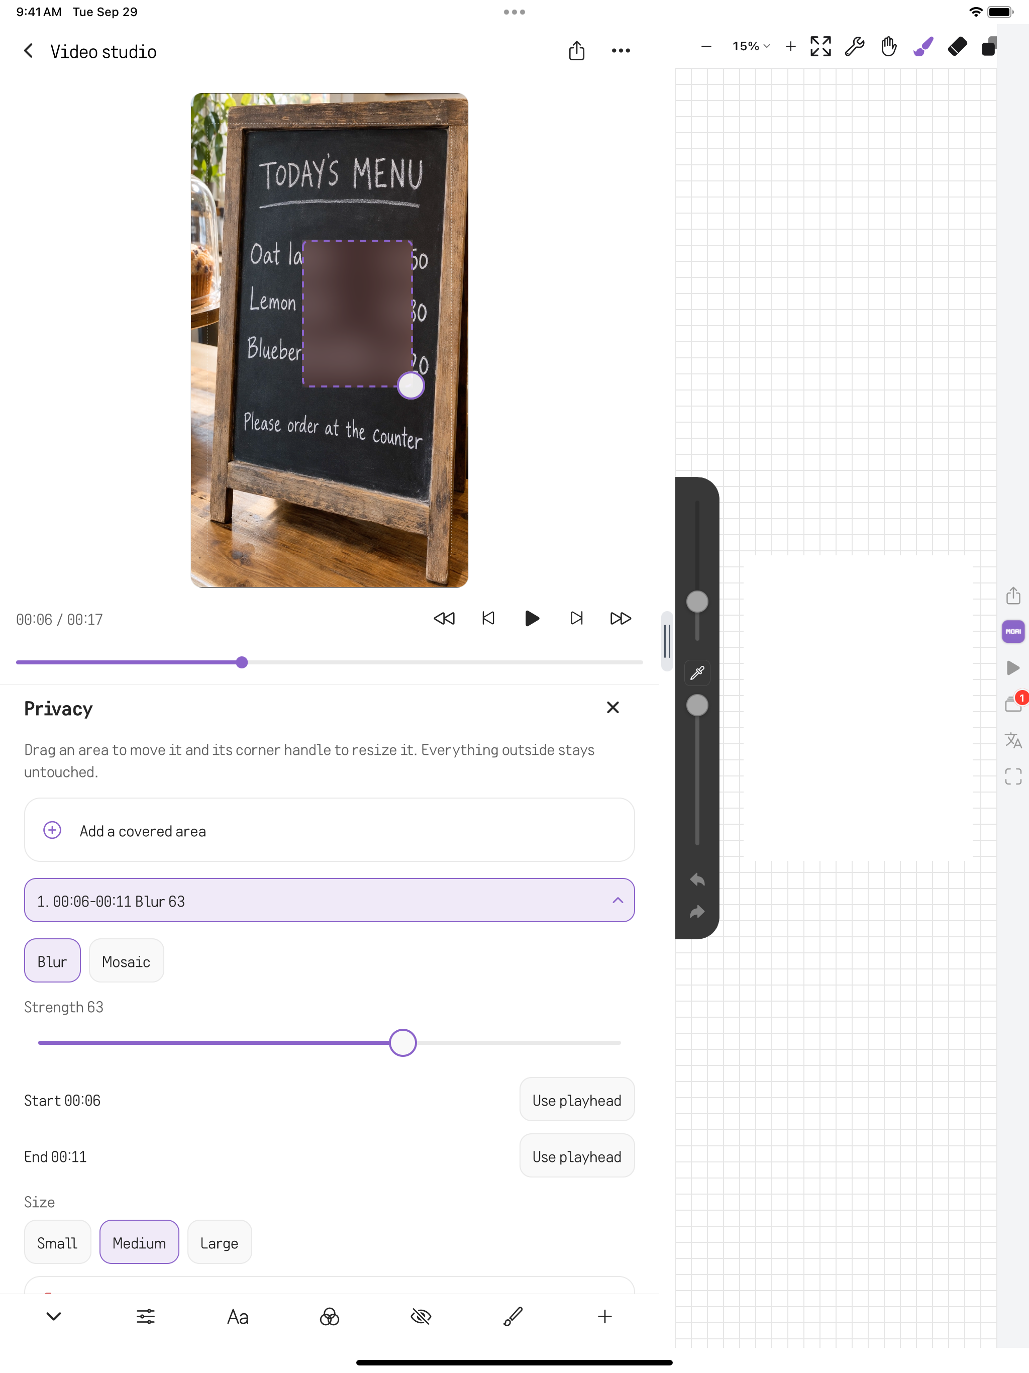Zoom out the canvas with minus
This screenshot has height=1373, width=1029.
click(x=706, y=47)
